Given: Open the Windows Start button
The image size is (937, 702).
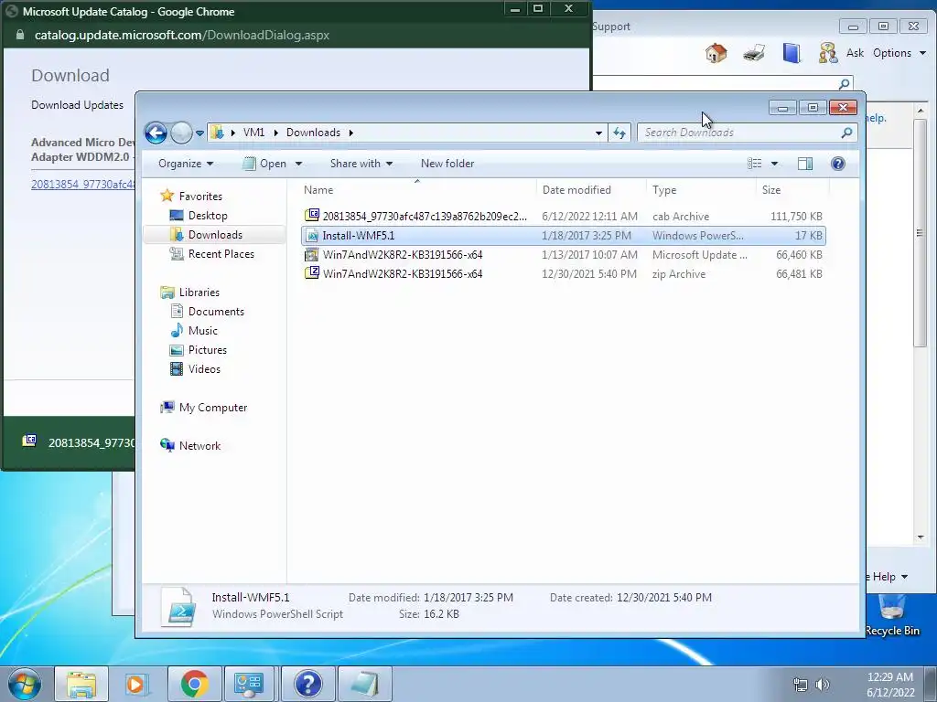Looking at the screenshot, I should point(24,684).
